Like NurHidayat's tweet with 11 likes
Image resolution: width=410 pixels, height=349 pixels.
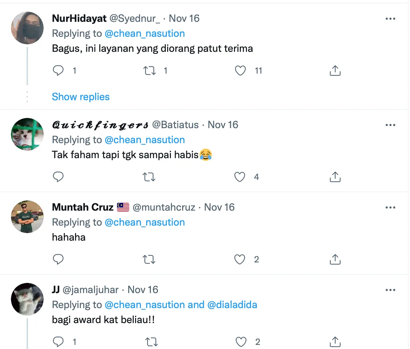[x=240, y=71]
